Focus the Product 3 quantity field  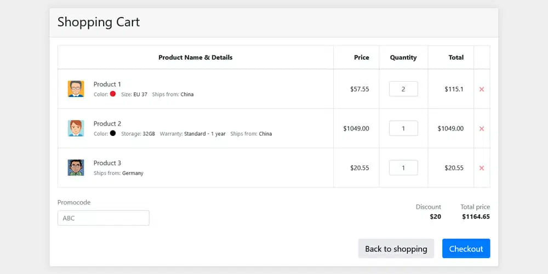(403, 168)
